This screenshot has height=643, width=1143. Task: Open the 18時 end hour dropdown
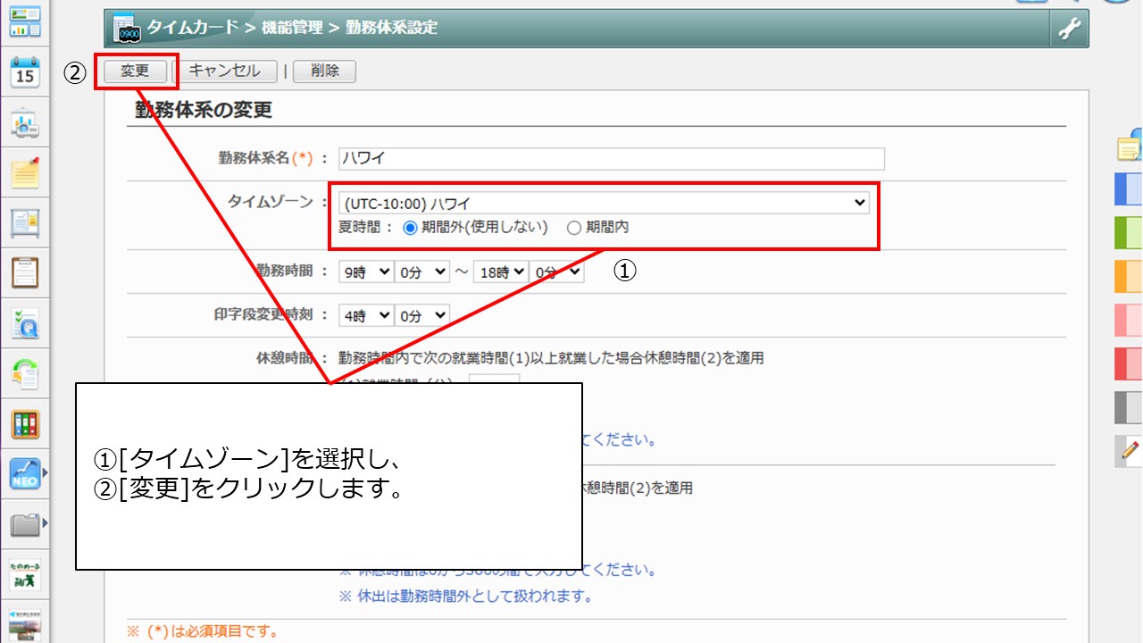[x=500, y=272]
